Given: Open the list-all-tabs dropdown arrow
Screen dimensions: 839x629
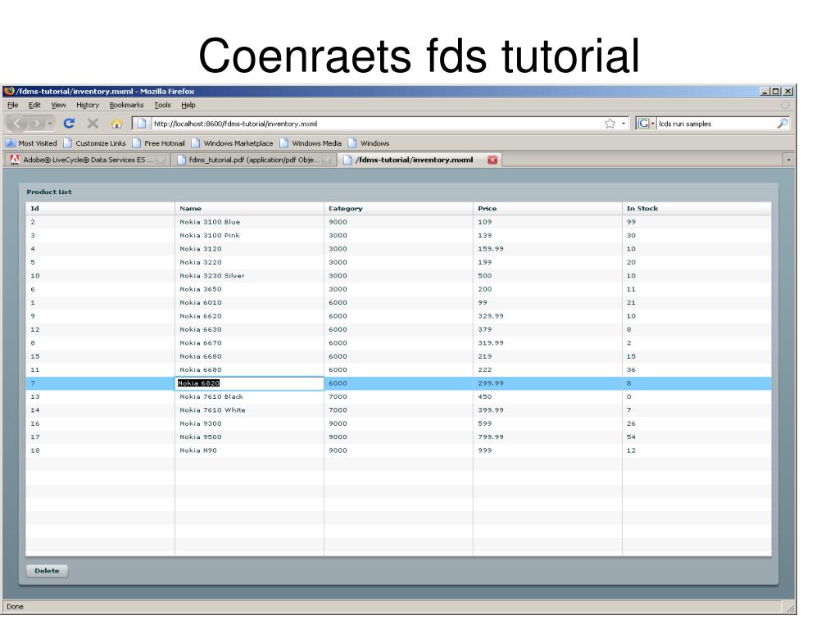Looking at the screenshot, I should 788,160.
